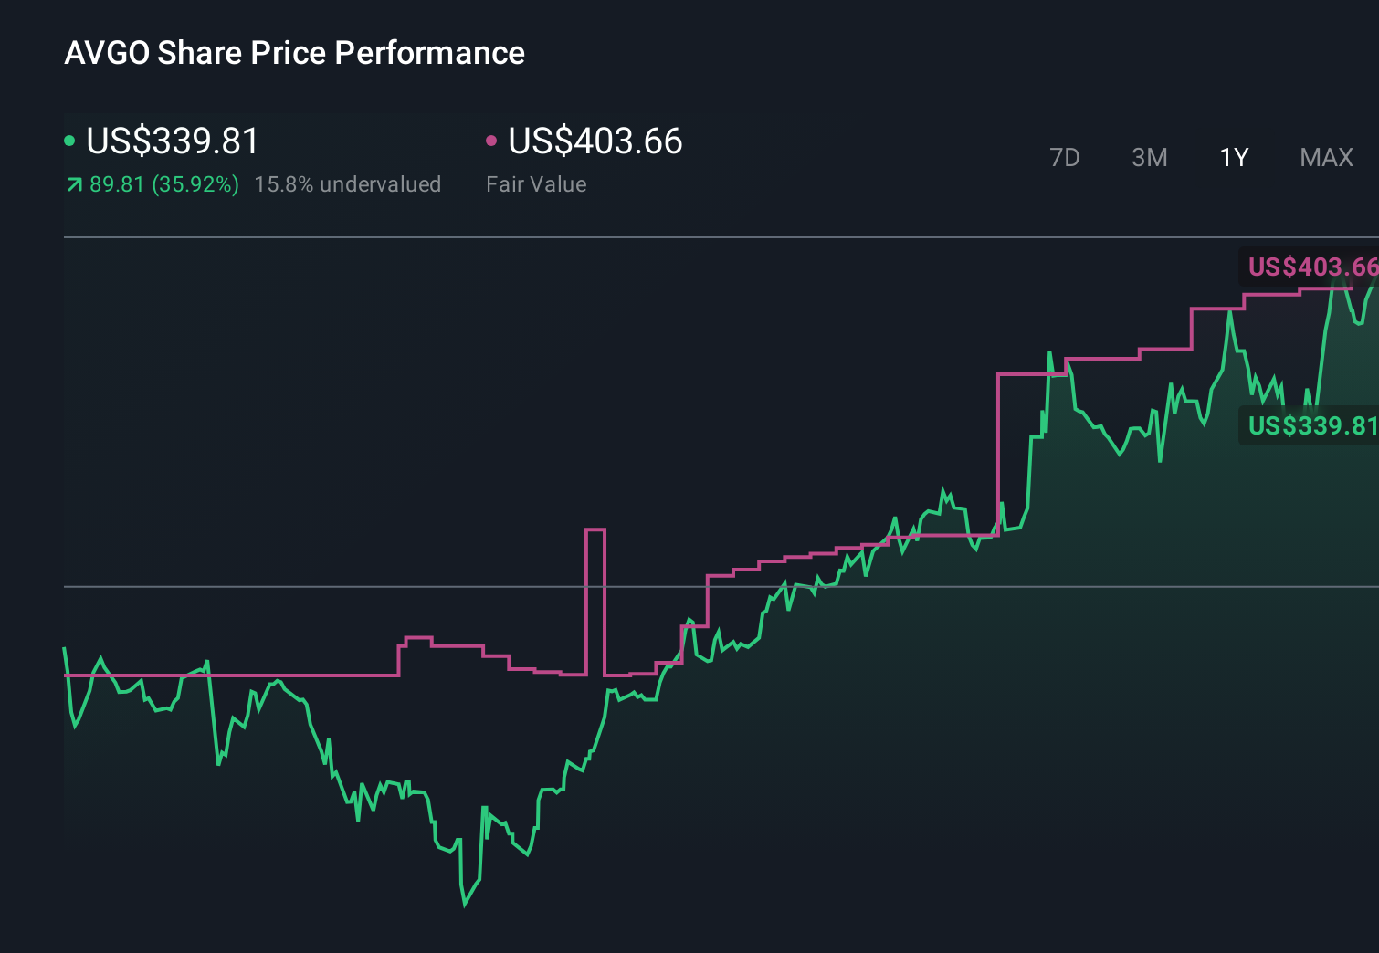Switch to the 7D time range

click(x=1066, y=157)
